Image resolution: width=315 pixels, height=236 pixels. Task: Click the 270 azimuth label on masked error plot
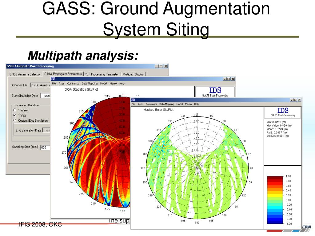coord(143,168)
